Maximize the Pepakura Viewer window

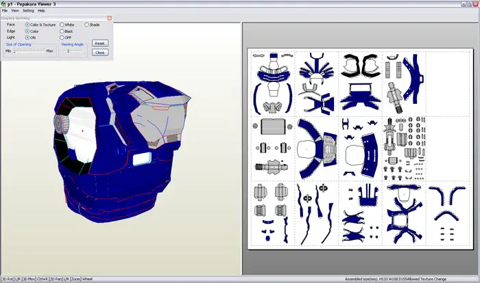[470, 4]
